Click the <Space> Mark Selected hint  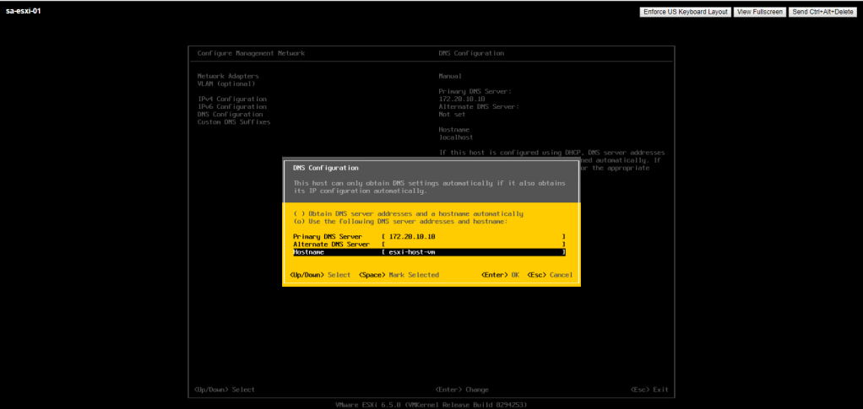tap(399, 275)
